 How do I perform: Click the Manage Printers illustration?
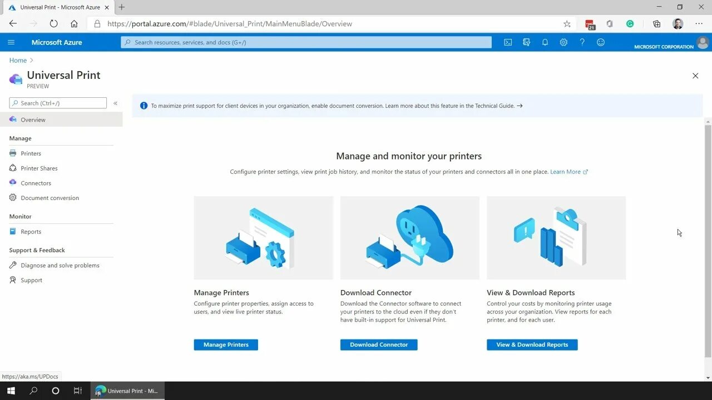point(264,238)
